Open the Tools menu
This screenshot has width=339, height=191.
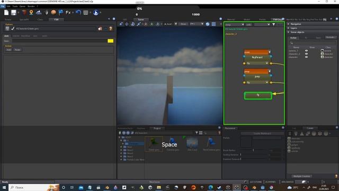(x=15, y=6)
